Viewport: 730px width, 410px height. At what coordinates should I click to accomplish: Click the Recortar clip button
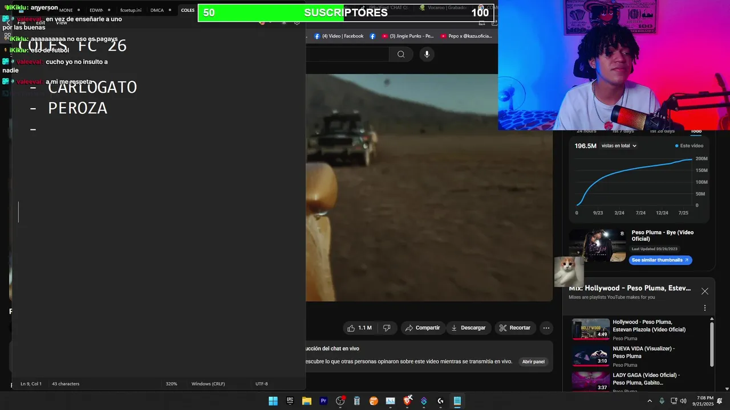pos(515,328)
